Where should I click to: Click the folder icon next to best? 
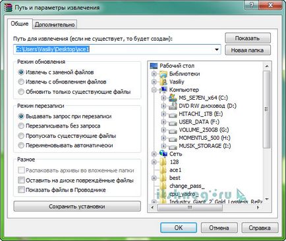[163, 178]
